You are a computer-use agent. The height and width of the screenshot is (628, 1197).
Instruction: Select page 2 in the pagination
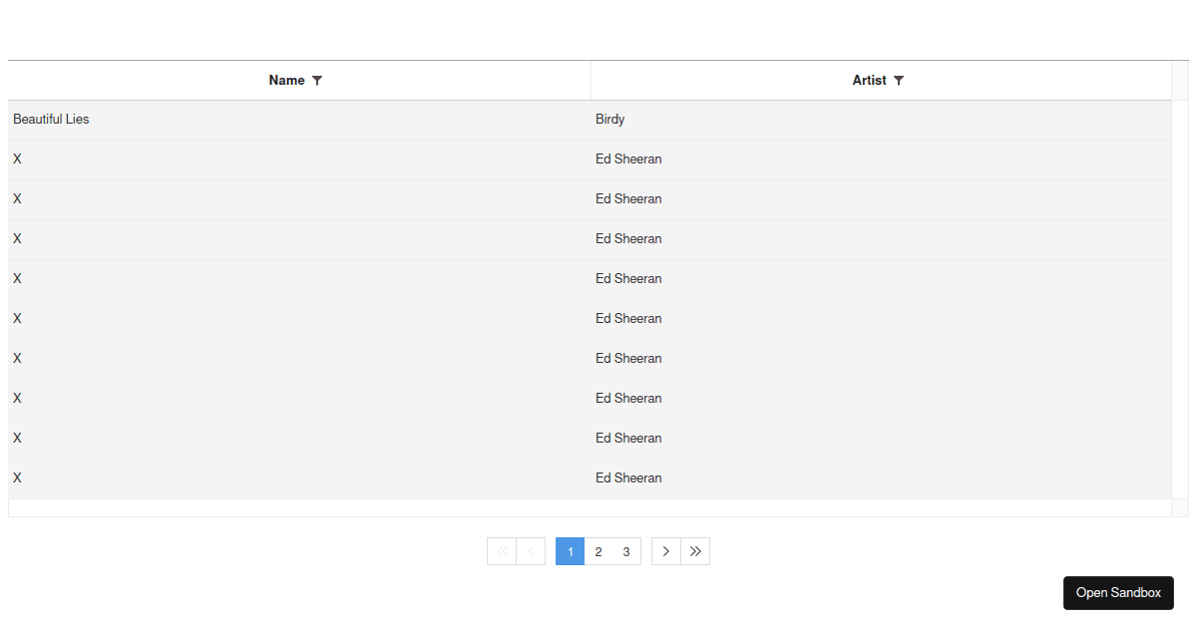[598, 551]
